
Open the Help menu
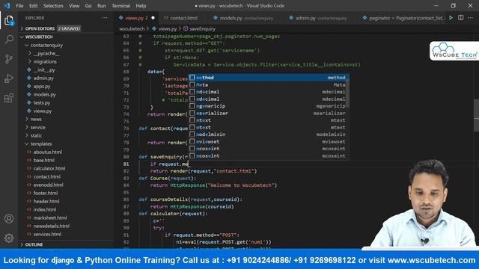141,6
